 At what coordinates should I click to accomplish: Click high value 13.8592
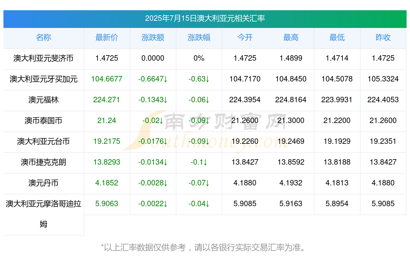(291, 162)
